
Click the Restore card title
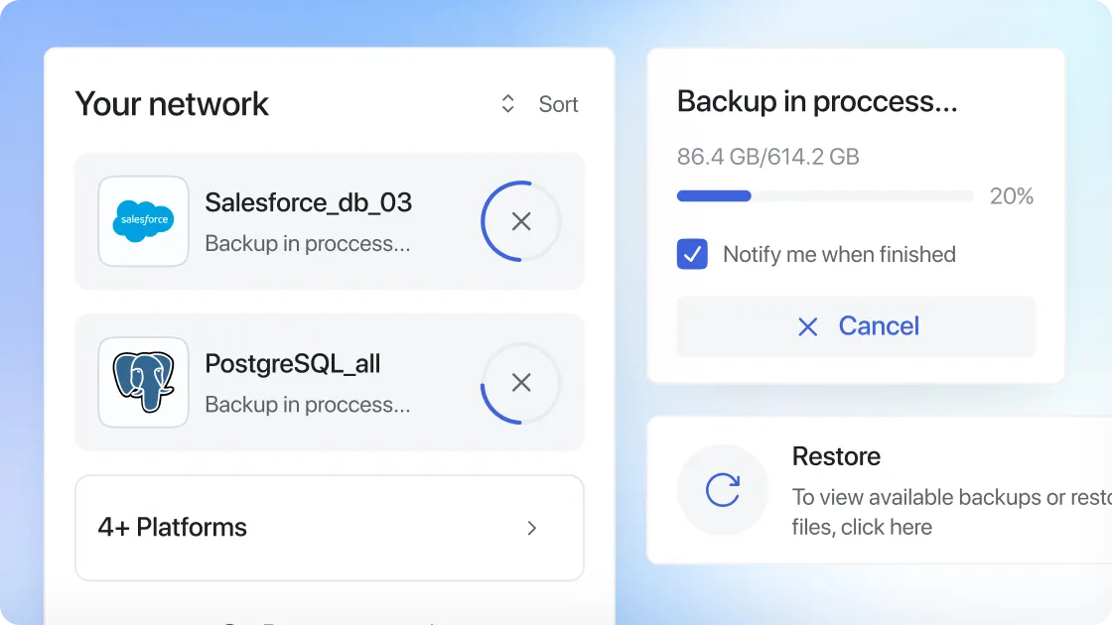(836, 456)
